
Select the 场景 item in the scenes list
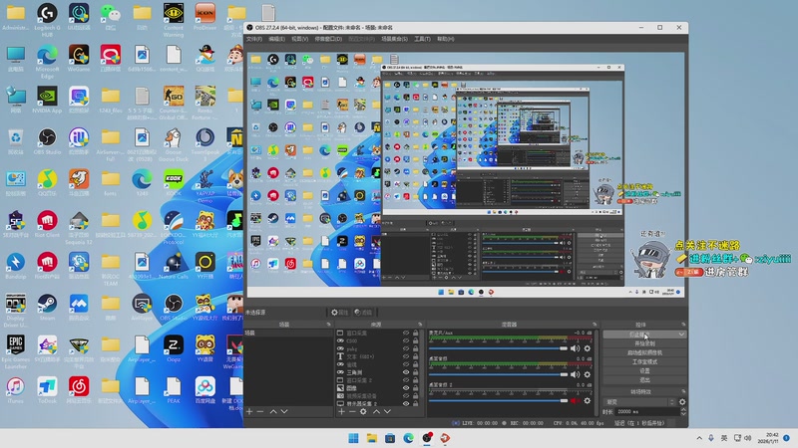point(288,334)
